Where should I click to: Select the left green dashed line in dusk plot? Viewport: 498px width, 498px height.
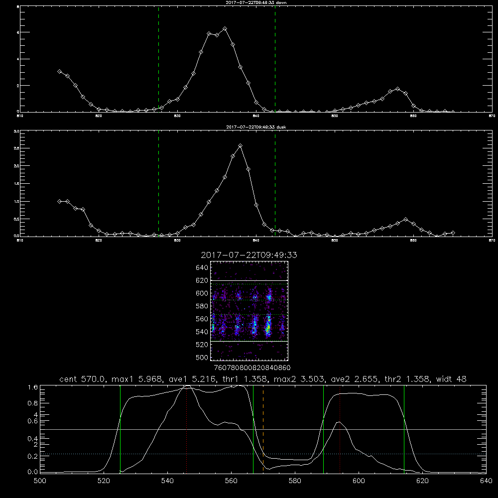tap(158, 183)
